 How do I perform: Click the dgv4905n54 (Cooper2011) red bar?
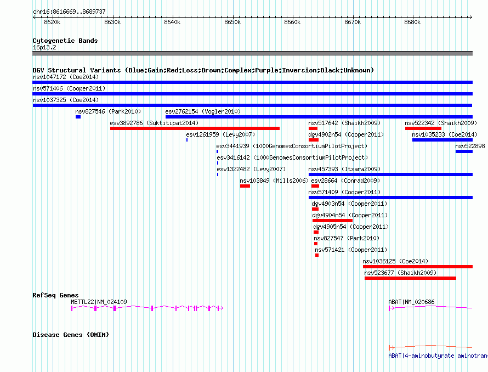[x=316, y=232]
